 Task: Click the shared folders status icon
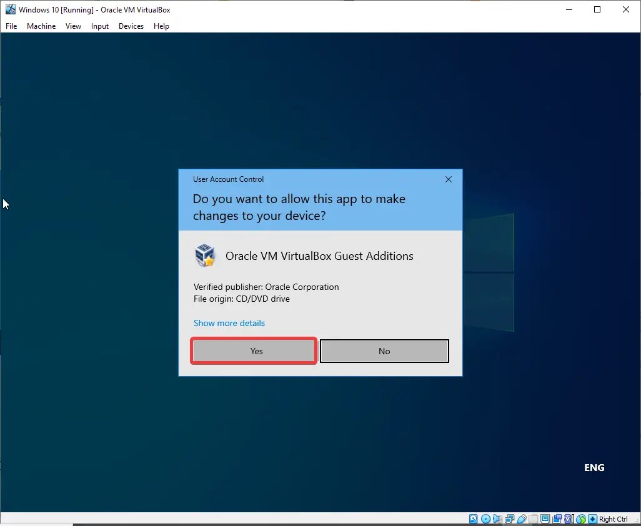click(532, 519)
